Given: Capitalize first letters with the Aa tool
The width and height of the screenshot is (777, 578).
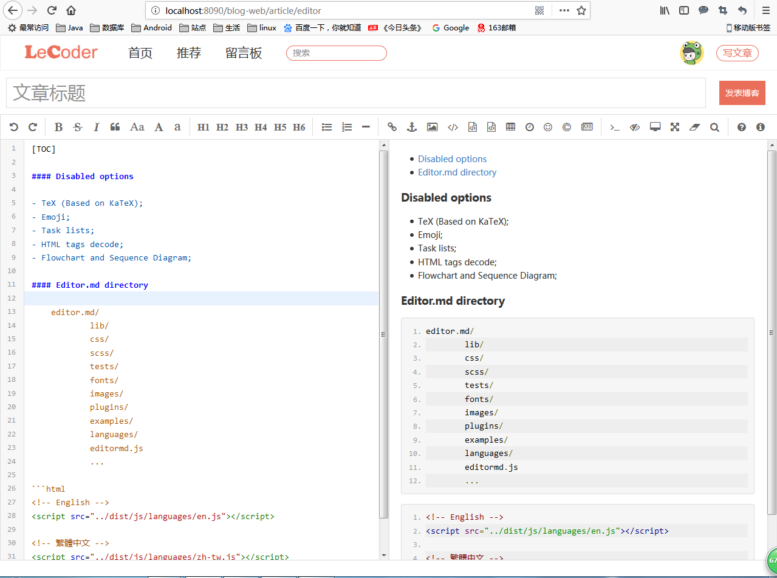Looking at the screenshot, I should coord(137,127).
